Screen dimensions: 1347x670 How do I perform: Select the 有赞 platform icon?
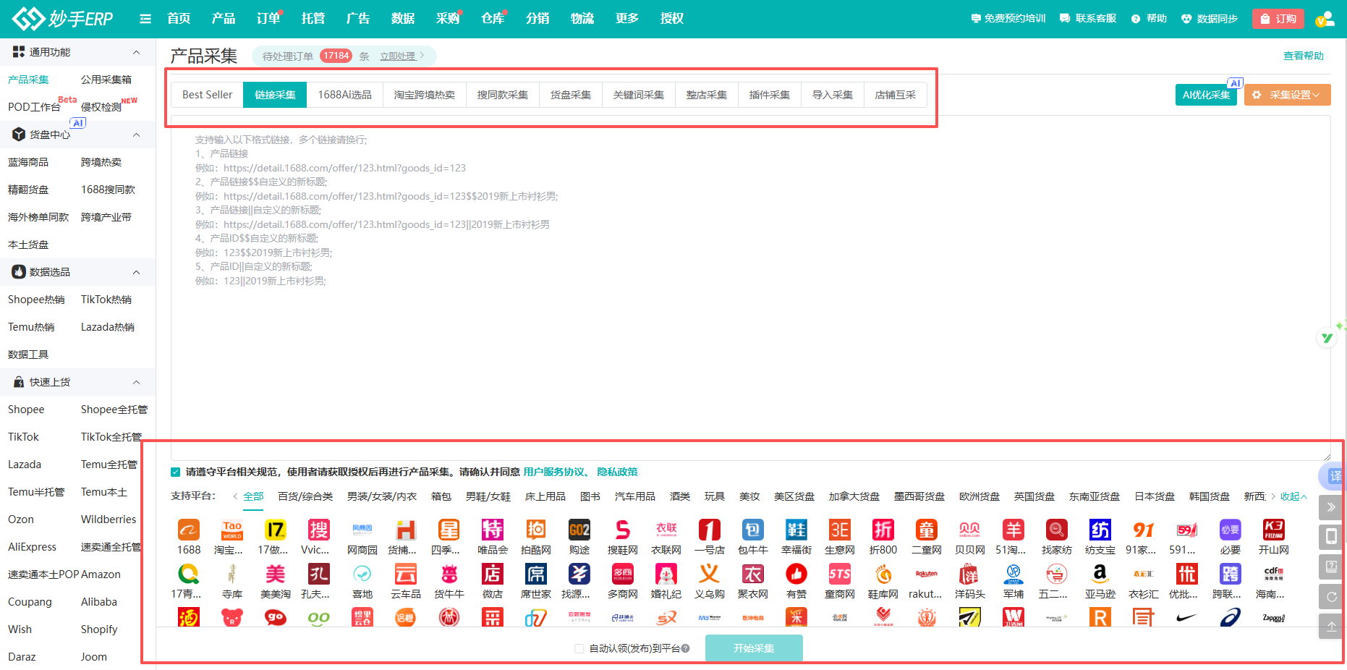tap(796, 574)
